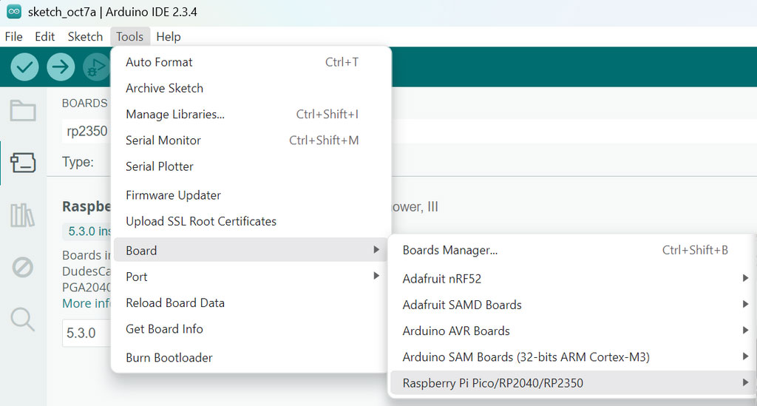
Task: Open the 5.3.0 version dropdown
Action: click(x=87, y=333)
